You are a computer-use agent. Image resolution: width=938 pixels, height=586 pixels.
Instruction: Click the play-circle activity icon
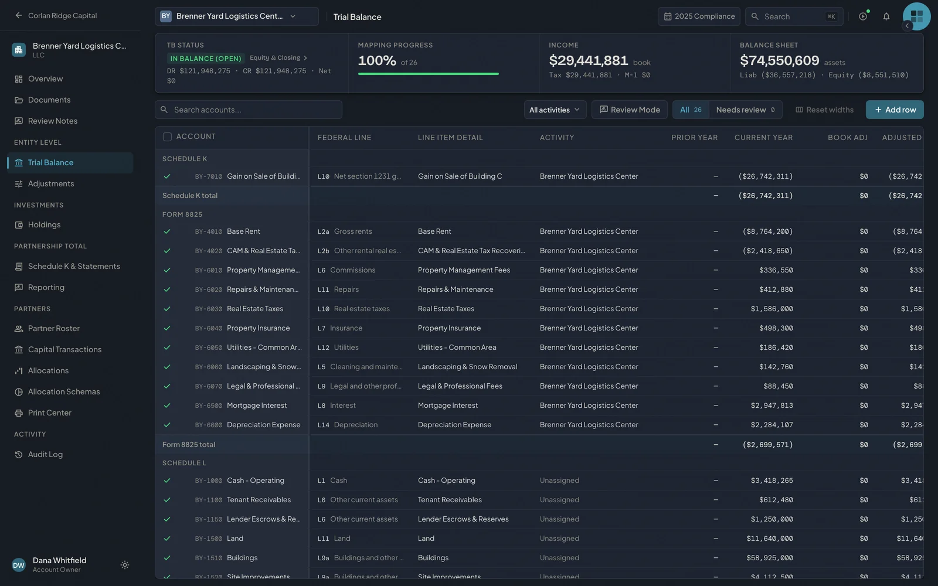[x=863, y=16]
